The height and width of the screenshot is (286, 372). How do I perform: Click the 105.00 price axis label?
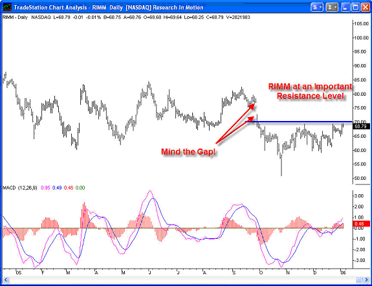point(362,24)
